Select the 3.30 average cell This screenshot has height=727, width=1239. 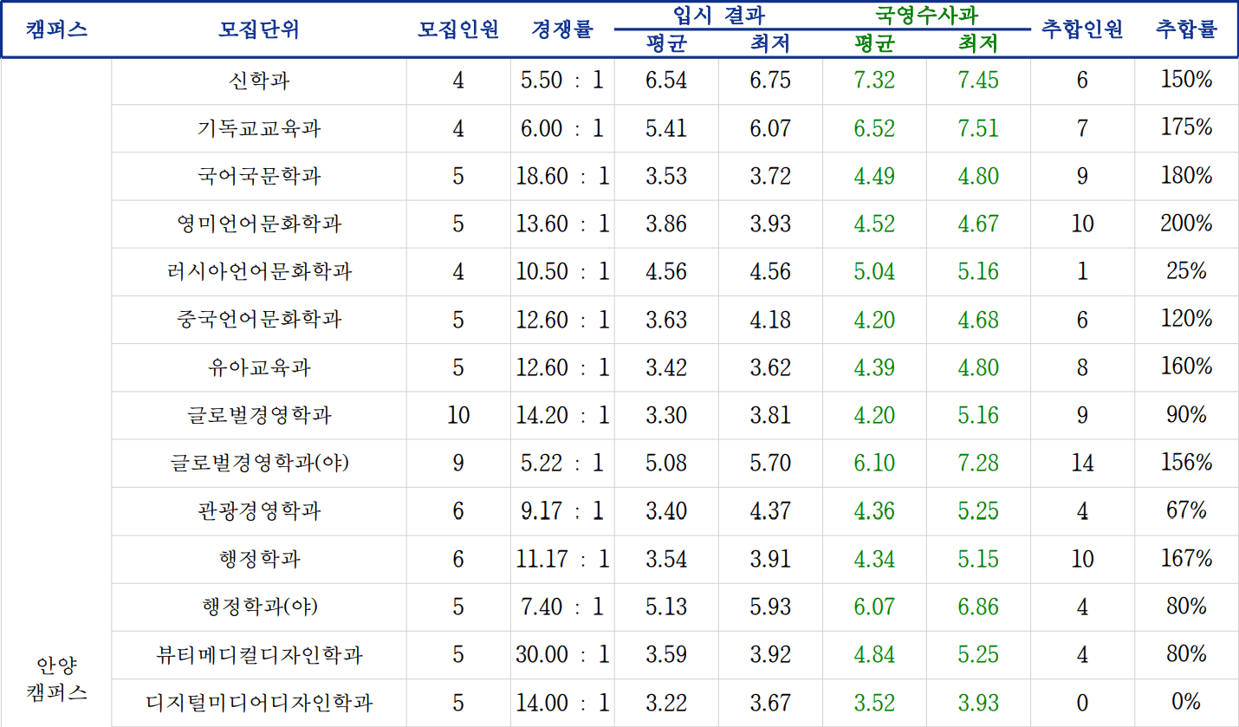coord(666,415)
